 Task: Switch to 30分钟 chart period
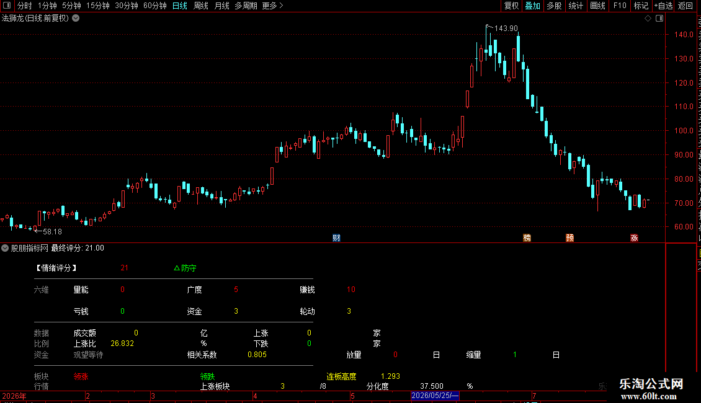[126, 6]
